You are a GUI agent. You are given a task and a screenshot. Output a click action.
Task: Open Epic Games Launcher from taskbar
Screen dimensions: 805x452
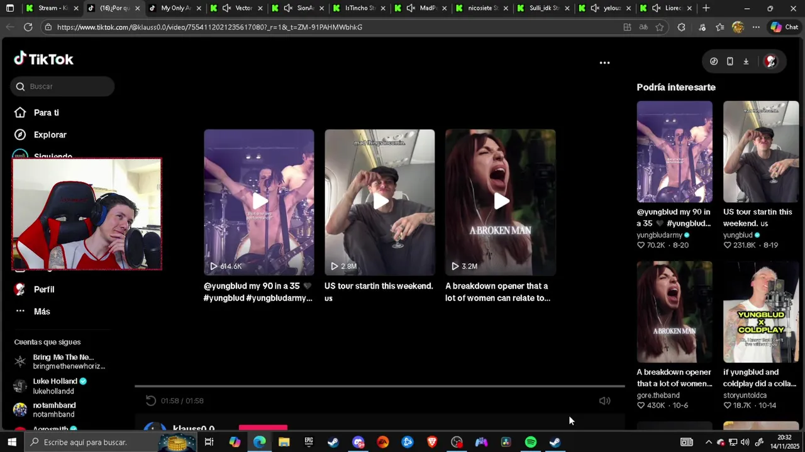click(308, 442)
